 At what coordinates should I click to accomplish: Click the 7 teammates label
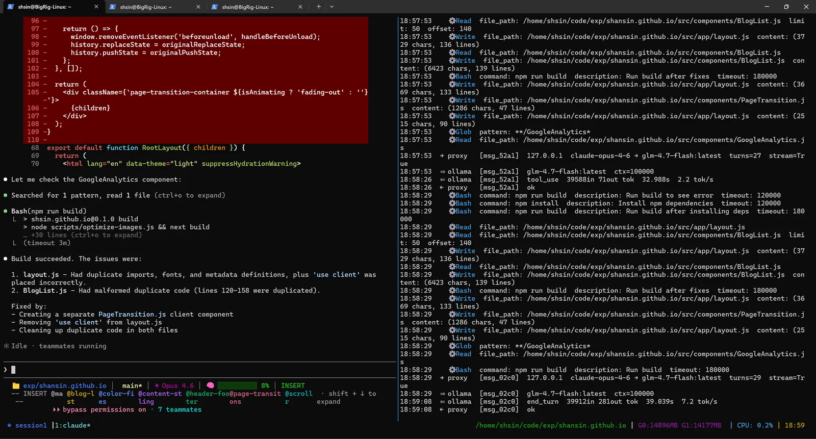pos(180,410)
